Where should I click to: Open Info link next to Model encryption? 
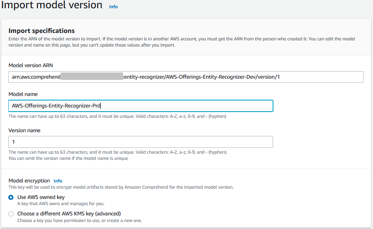point(58,181)
